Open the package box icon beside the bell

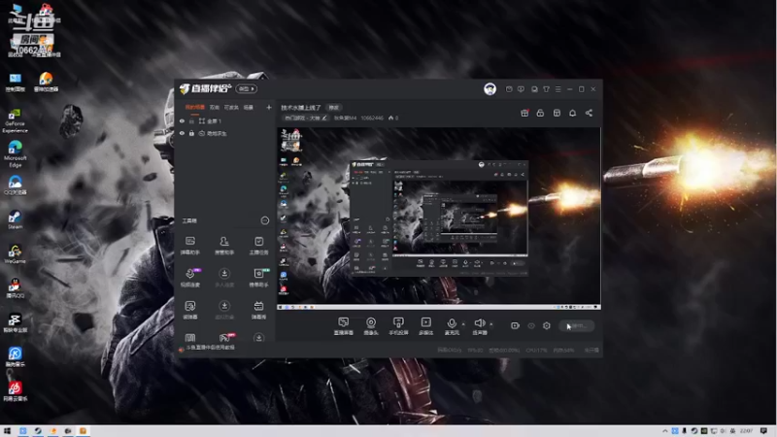coord(557,113)
